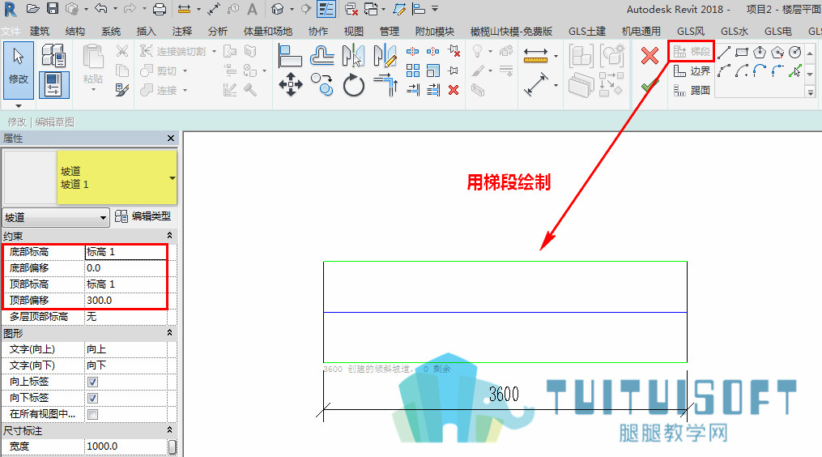
Task: Open the ramp type selector dropdown (坡道 1)
Action: [172, 178]
